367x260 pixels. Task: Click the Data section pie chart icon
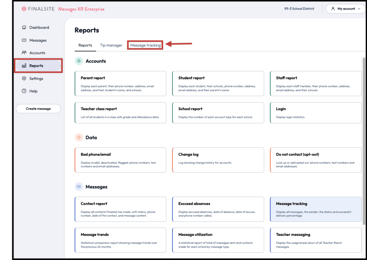[x=79, y=138]
